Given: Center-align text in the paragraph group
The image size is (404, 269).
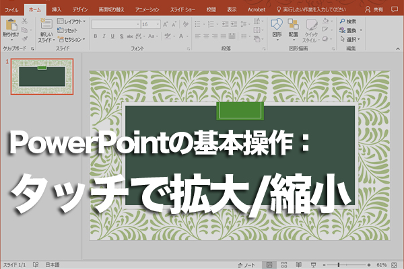Looking at the screenshot, I should 206,36.
